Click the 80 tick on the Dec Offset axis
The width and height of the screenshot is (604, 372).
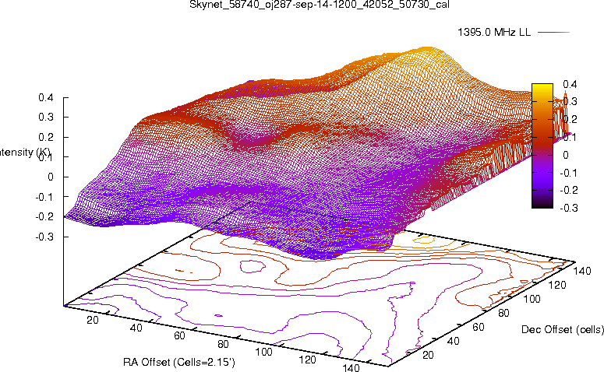point(503,313)
